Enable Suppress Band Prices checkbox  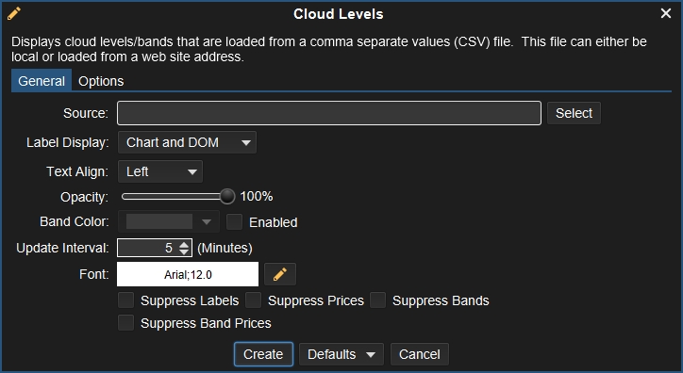tap(125, 322)
